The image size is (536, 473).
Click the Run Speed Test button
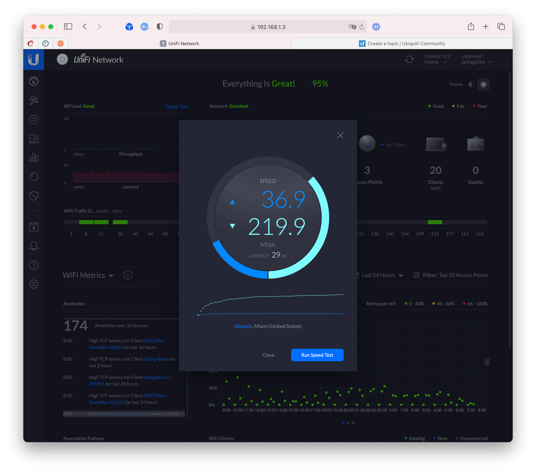tap(317, 355)
